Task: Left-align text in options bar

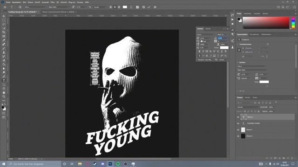Action: pyautogui.click(x=111, y=7)
